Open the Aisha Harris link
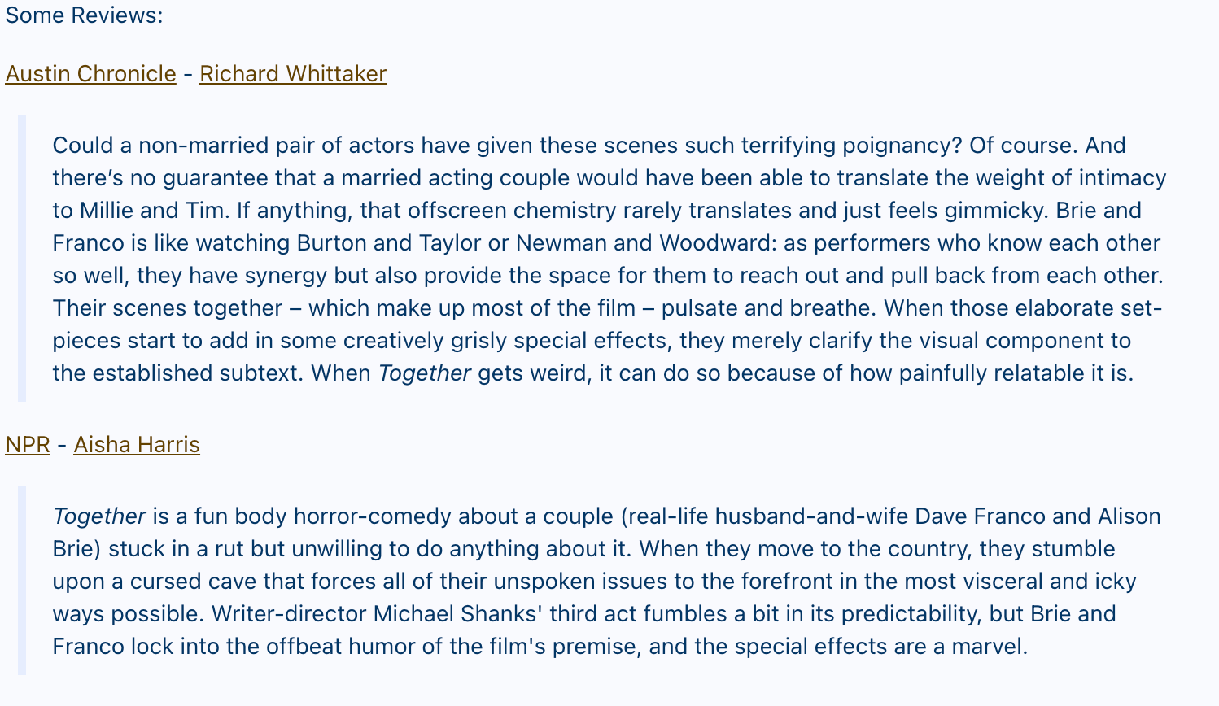This screenshot has width=1219, height=706. [136, 444]
